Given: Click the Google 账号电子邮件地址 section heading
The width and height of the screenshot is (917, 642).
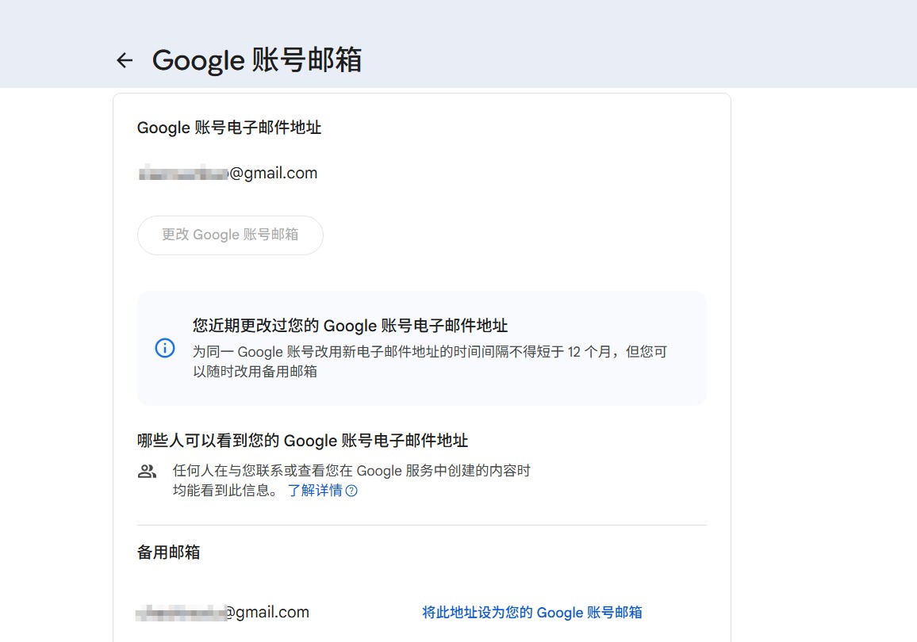Looking at the screenshot, I should (x=229, y=128).
